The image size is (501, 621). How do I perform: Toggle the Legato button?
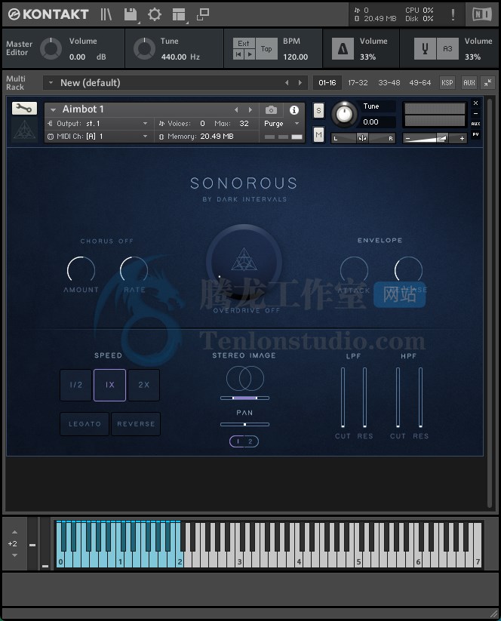coord(85,424)
